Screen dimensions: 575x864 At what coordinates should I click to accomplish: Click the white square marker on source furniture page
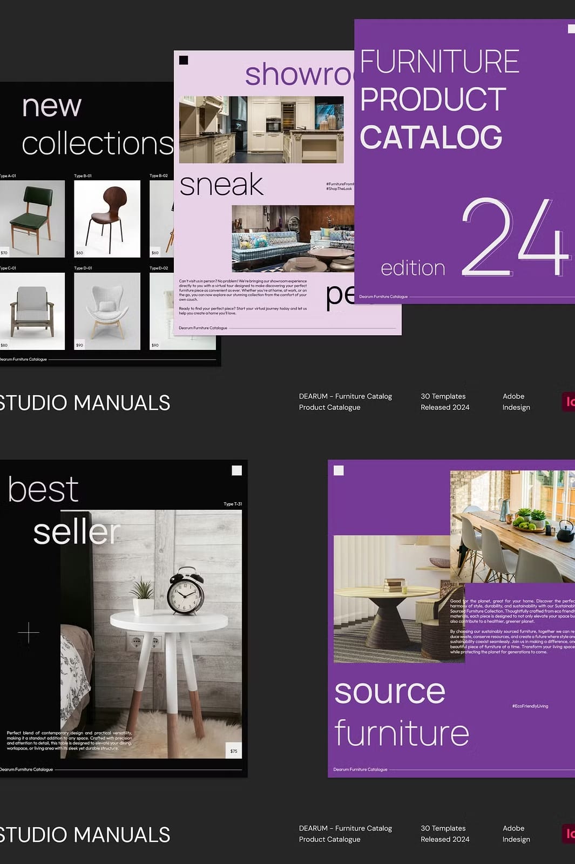click(339, 470)
